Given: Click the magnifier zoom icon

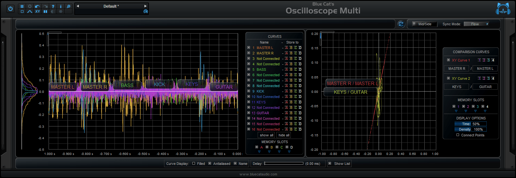Looking at the screenshot, I should coord(69,6).
